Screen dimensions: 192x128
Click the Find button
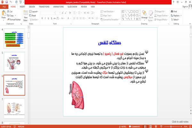(x=174, y=12)
